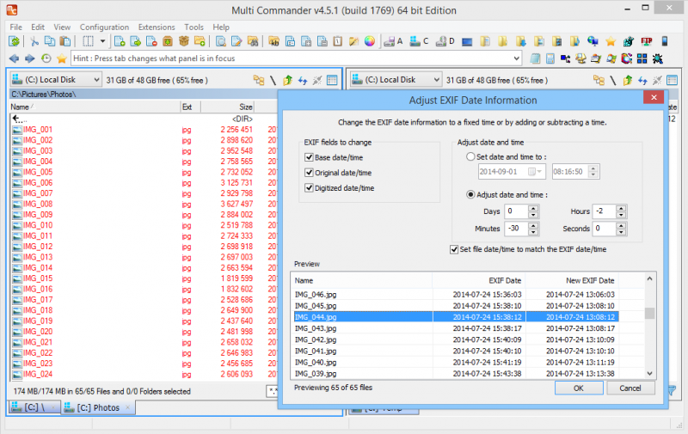Decrease the Seconds stepper value
Viewport: 688px width, 434px height.
pos(621,232)
